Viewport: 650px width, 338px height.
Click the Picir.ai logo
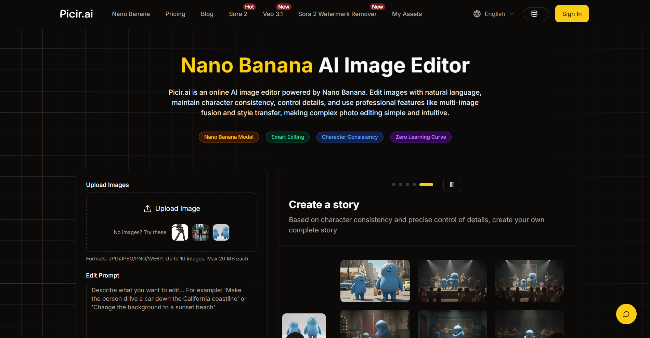pos(76,14)
